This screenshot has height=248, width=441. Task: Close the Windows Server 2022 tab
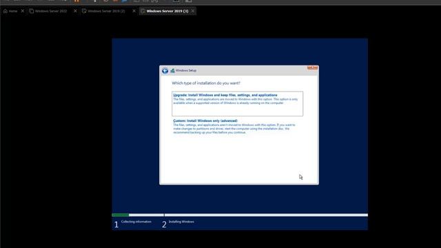tap(75, 11)
